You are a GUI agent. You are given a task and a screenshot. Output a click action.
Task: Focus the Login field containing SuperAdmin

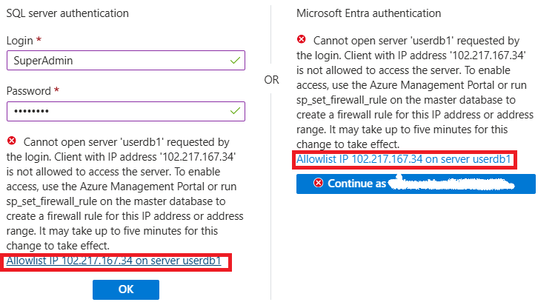click(x=126, y=61)
